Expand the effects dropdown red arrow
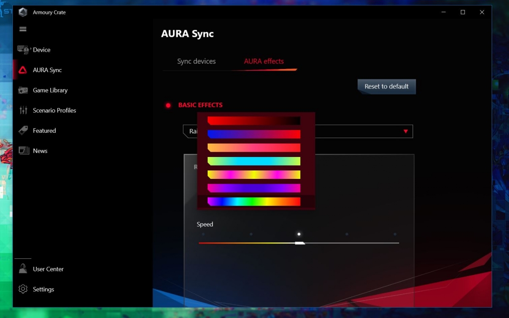 [406, 131]
